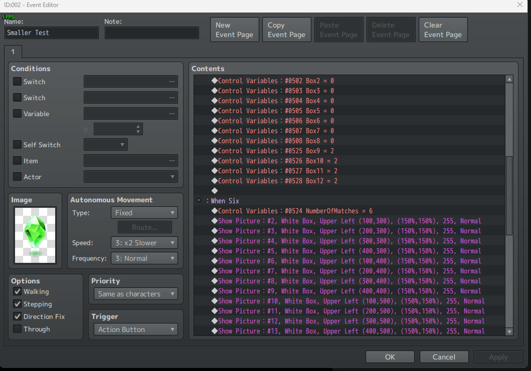Open Item condition selector ellipsis
Screen dimensions: 531x371
[172, 161]
